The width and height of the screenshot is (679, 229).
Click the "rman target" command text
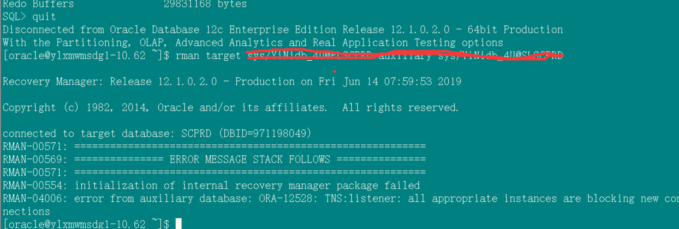pos(208,56)
